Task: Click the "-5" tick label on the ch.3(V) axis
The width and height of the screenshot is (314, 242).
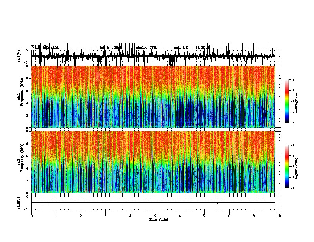Action: point(27,209)
